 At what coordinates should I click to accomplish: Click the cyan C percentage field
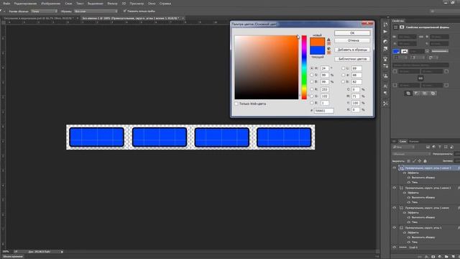356,89
